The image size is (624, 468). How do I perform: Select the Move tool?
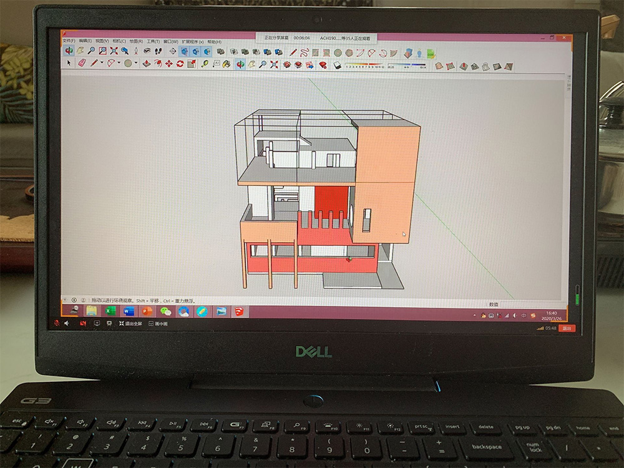point(168,64)
